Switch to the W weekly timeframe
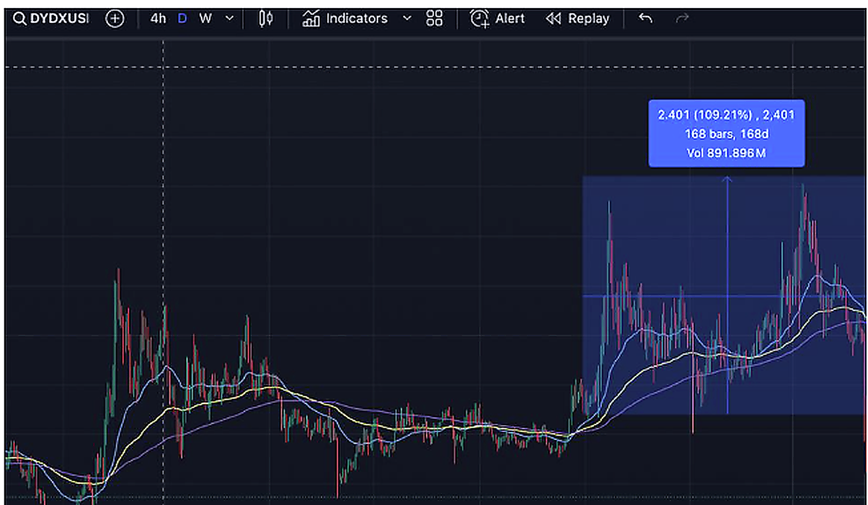Screen dimensions: 868x505 (x=205, y=19)
